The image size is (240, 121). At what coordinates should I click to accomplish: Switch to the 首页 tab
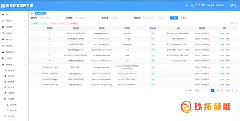pyautogui.click(x=32, y=13)
